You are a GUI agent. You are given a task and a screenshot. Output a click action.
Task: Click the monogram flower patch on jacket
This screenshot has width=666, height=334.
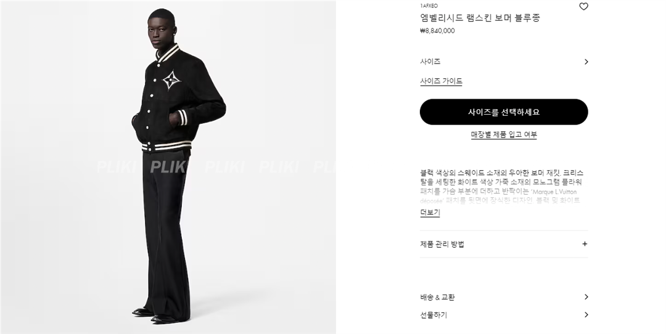171,79
